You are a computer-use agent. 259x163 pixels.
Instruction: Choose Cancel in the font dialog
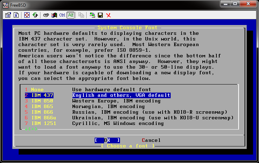coord(151,140)
